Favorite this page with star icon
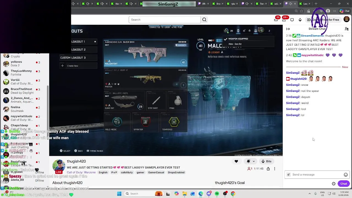Image resolution: width=352 pixels, height=198 pixels. point(302,11)
